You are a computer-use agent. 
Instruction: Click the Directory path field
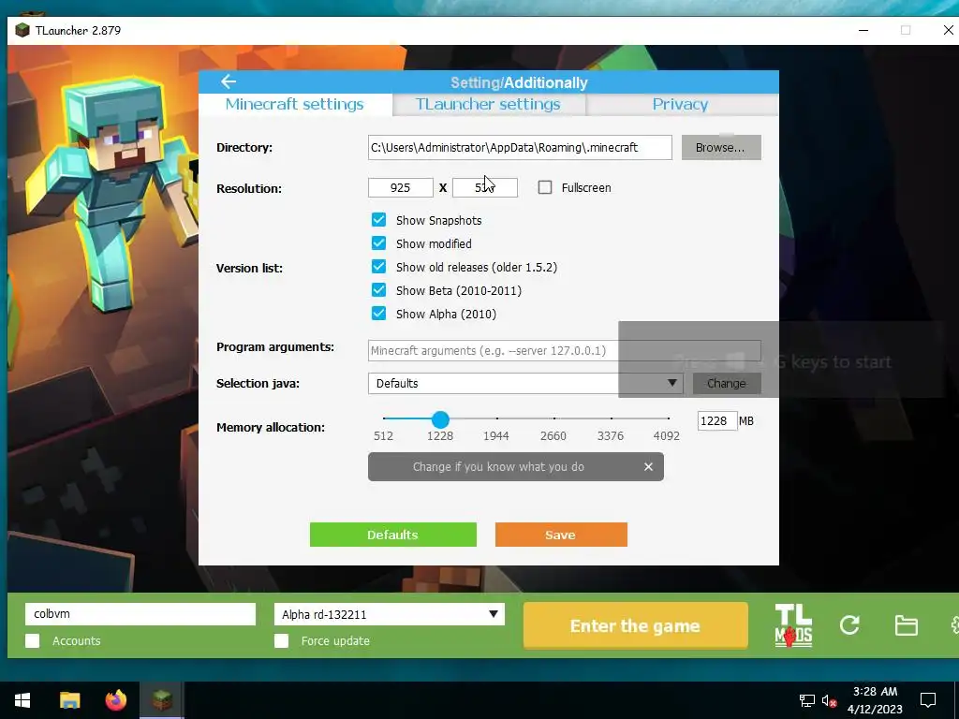(520, 147)
